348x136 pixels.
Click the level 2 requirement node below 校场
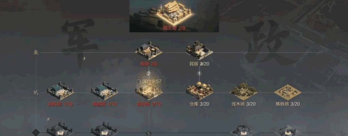tap(149, 73)
